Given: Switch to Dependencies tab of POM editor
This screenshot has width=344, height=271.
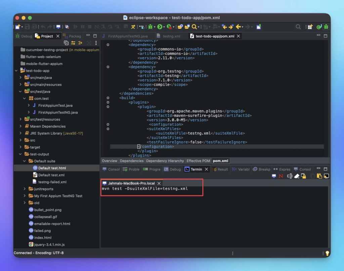Looking at the screenshot, I should [x=132, y=161].
